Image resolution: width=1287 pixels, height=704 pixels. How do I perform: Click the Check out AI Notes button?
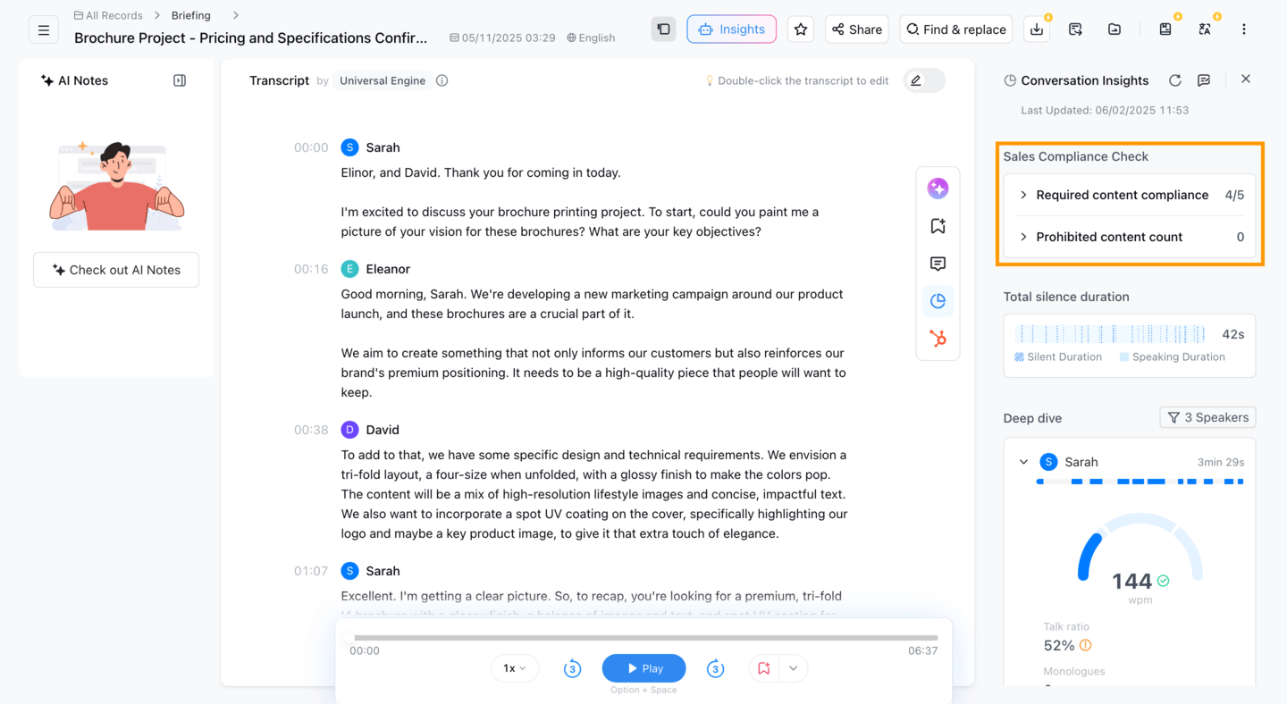pos(116,270)
